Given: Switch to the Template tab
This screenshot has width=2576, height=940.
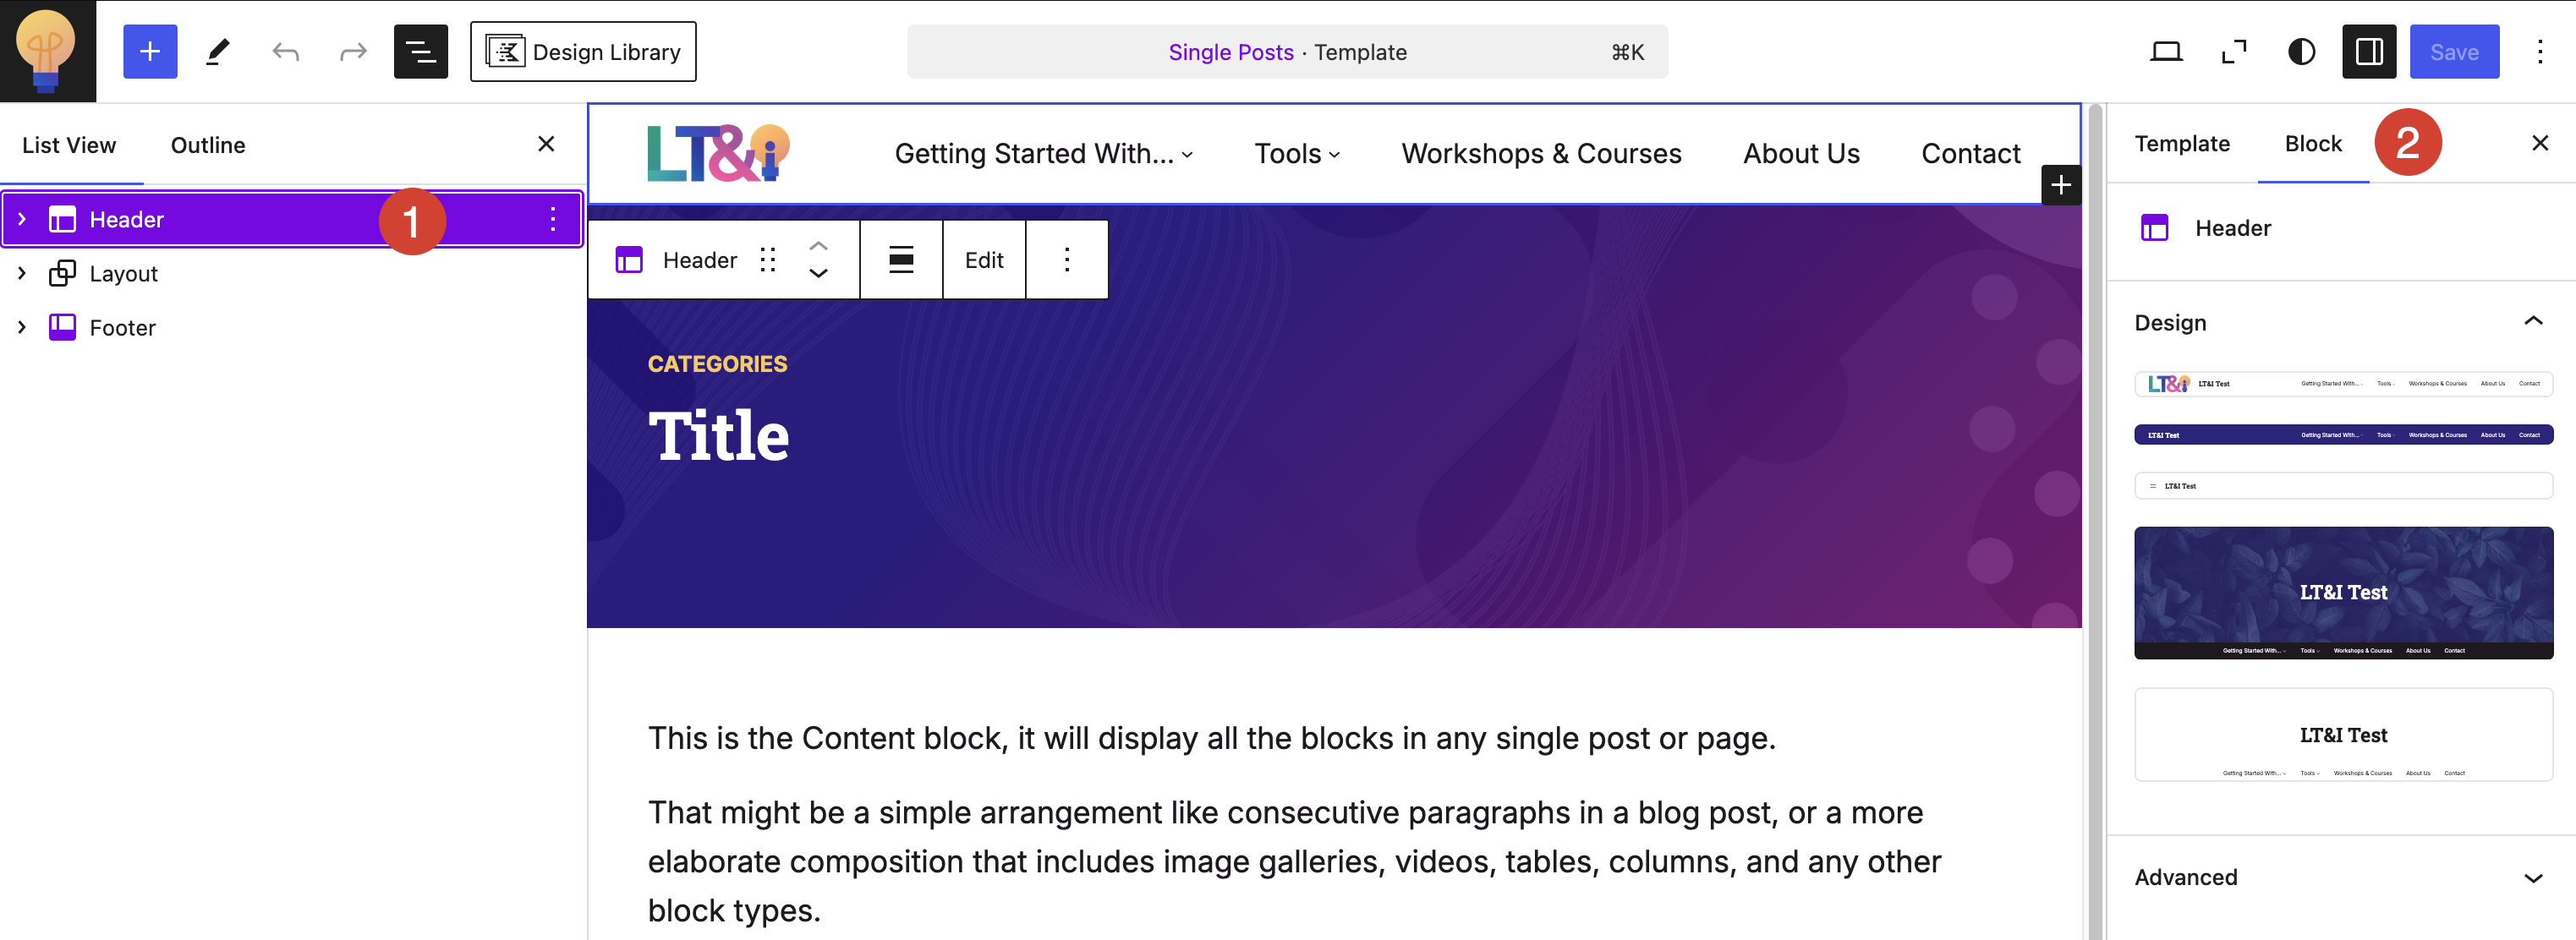Looking at the screenshot, I should [x=2181, y=143].
